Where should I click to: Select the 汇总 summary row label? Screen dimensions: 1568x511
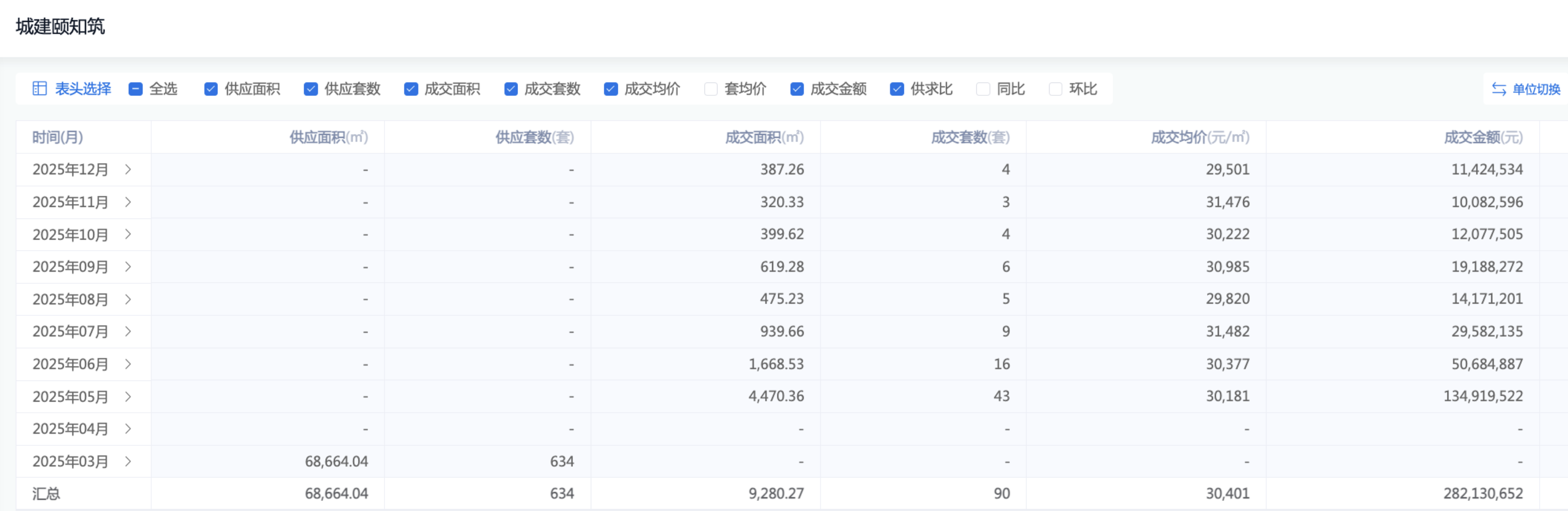(x=46, y=494)
